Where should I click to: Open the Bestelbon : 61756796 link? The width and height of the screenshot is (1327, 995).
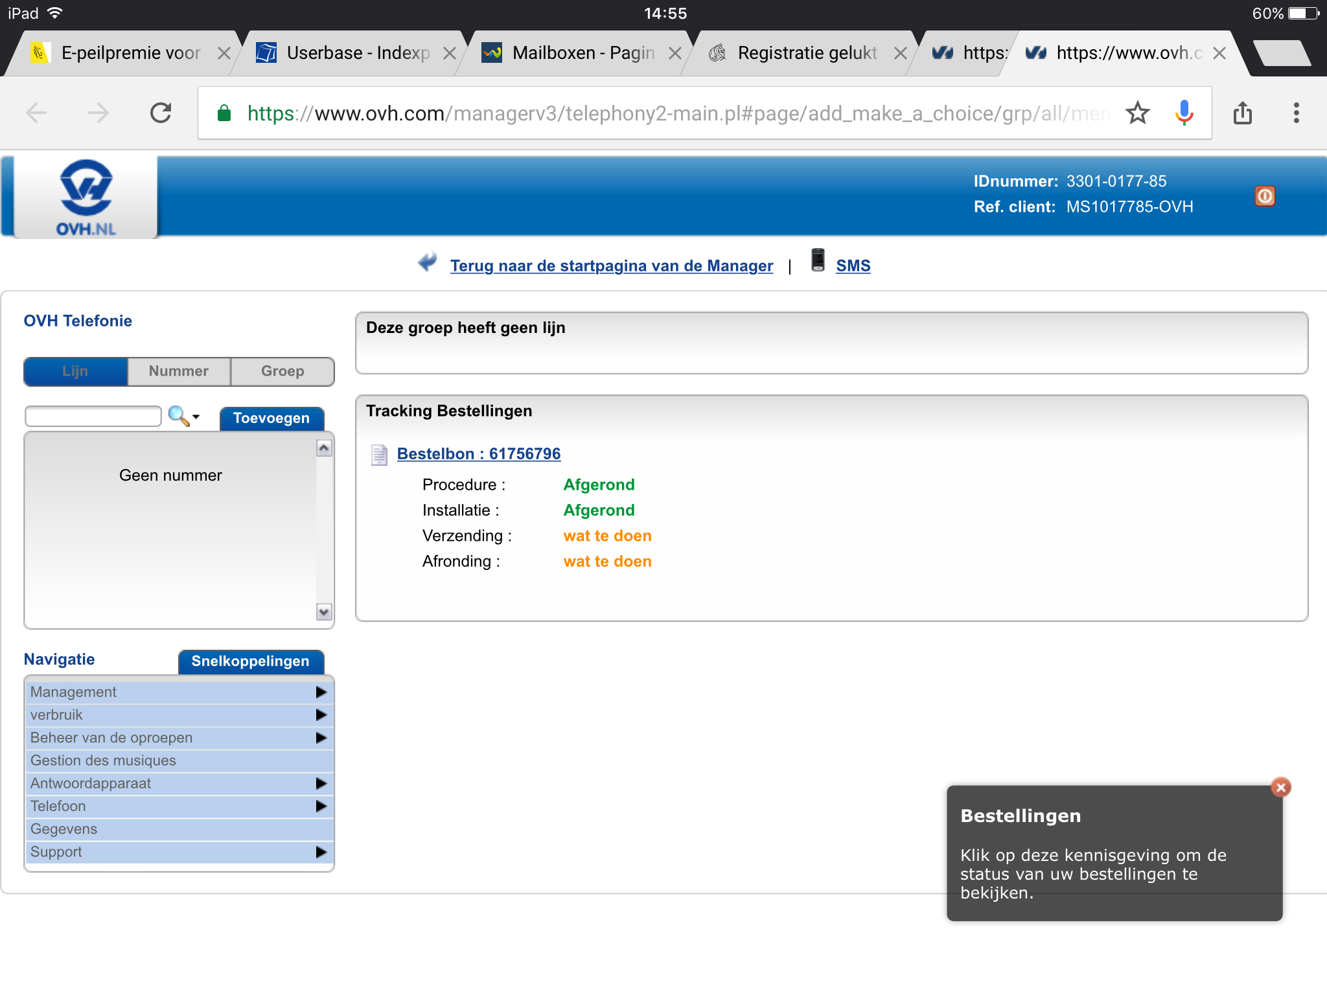click(x=478, y=454)
